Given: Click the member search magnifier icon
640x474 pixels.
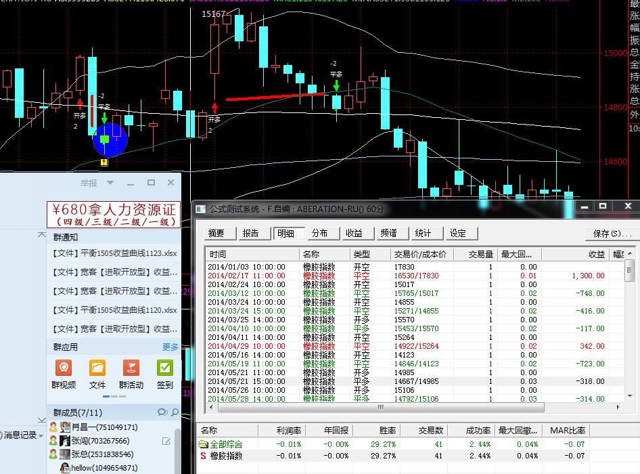Looking at the screenshot, I should 175,412.
